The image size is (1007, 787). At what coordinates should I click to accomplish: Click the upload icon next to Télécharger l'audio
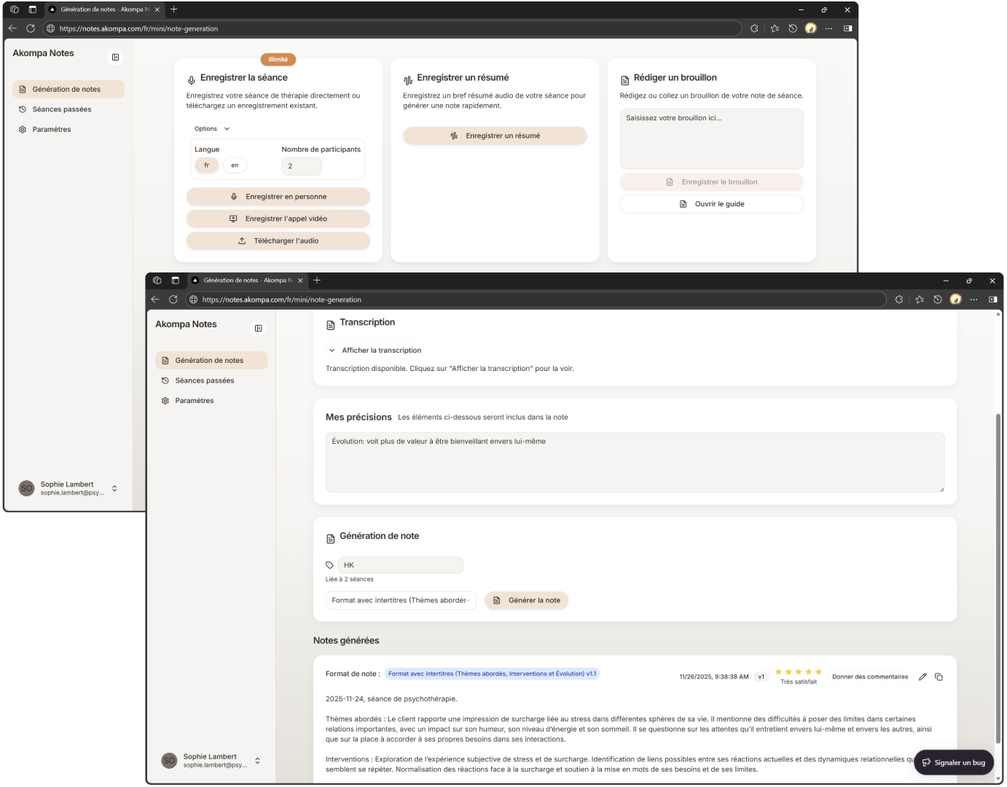click(x=241, y=240)
